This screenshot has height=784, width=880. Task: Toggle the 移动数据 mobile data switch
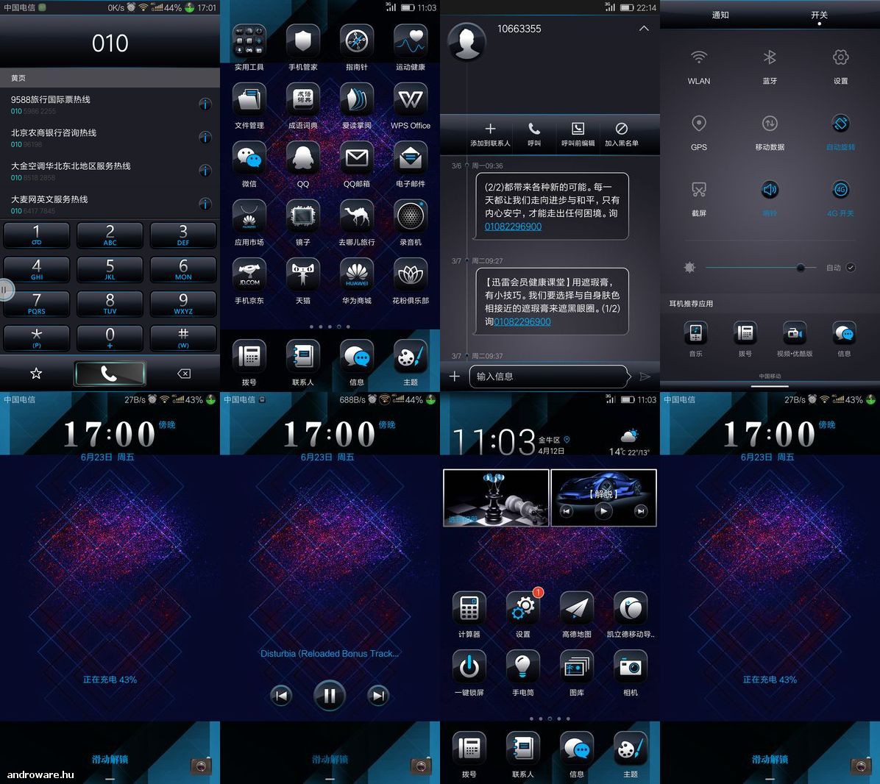[x=770, y=124]
